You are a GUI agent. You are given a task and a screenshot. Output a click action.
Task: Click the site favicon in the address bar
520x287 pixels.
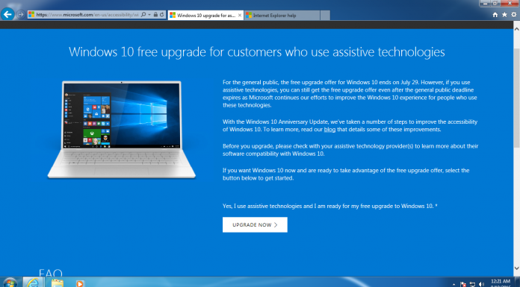click(31, 15)
